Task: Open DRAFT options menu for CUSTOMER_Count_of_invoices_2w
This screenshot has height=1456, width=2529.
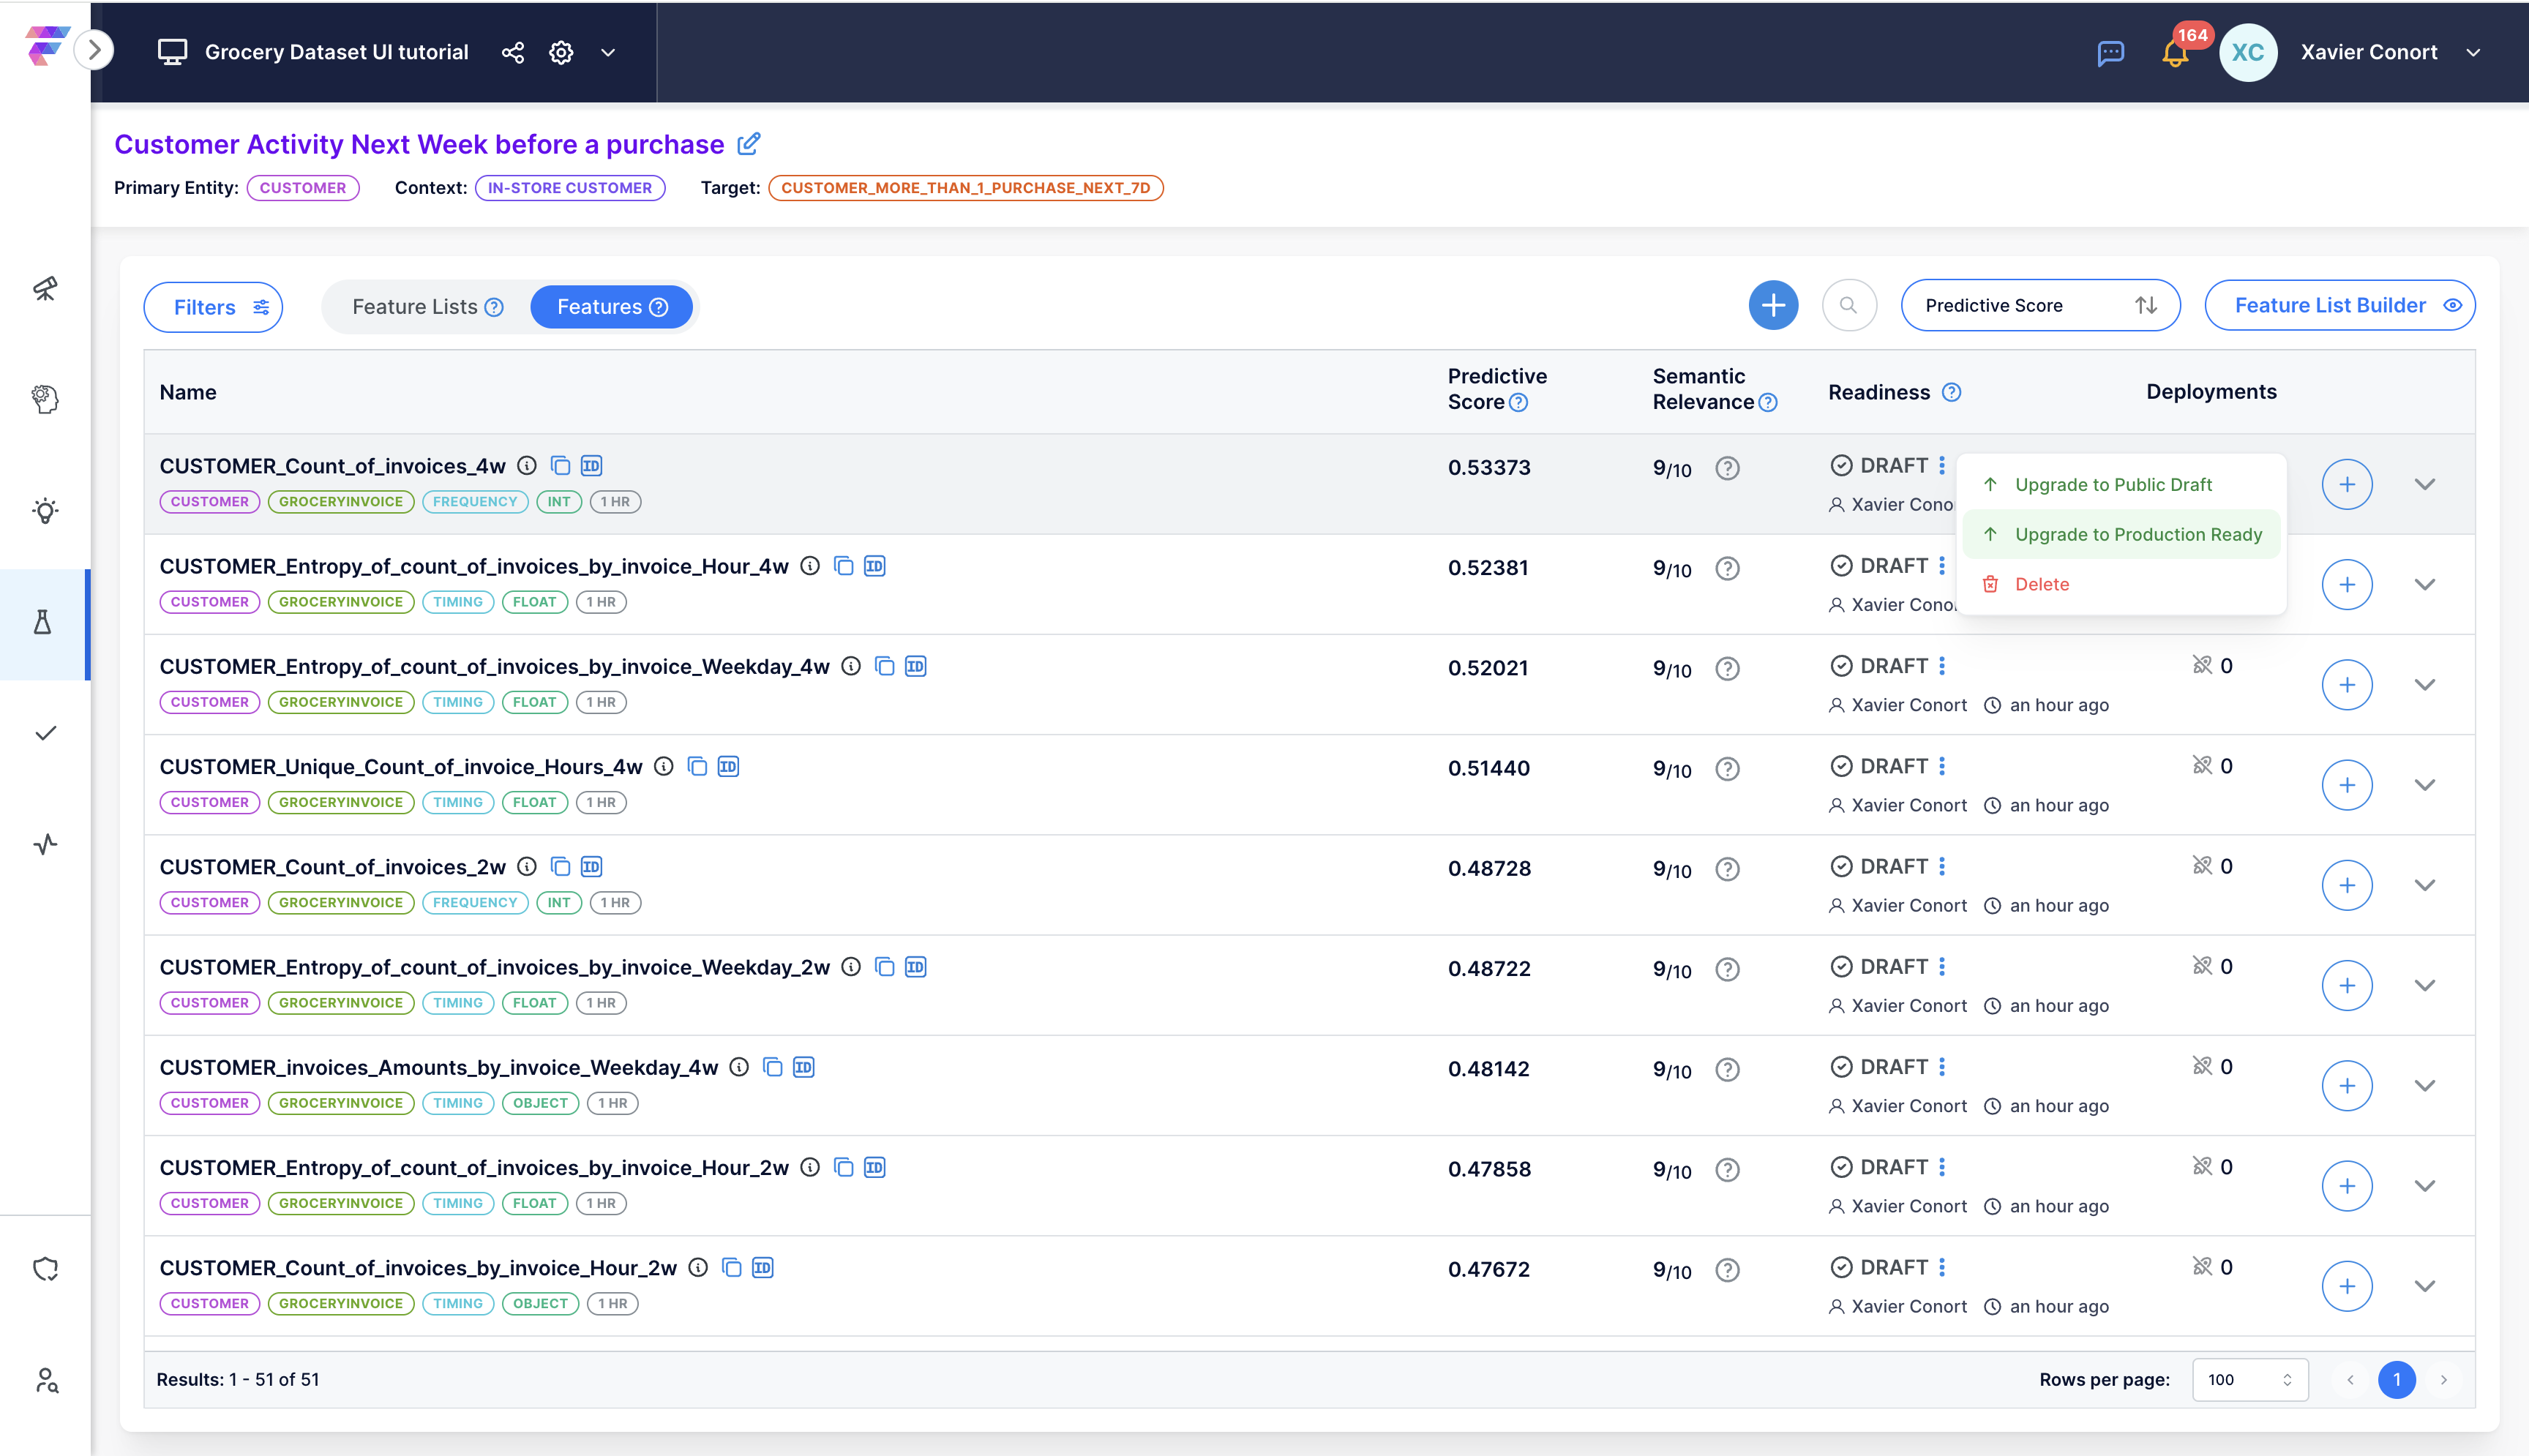Action: tap(1941, 867)
